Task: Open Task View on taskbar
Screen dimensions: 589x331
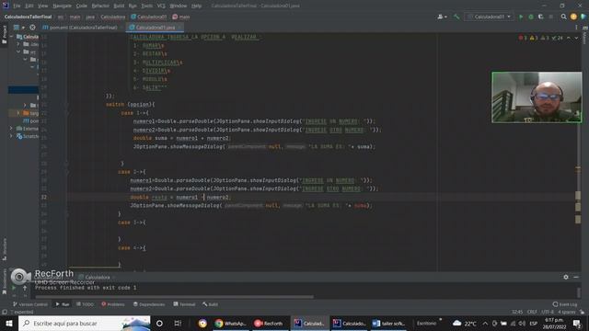Action: 178,323
